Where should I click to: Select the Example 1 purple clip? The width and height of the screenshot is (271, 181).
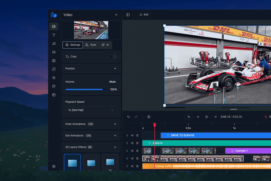click(248, 151)
